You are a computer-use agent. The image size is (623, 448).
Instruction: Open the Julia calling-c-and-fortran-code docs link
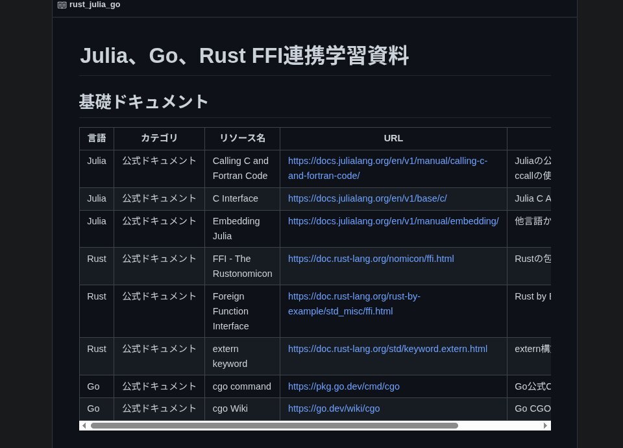point(387,169)
